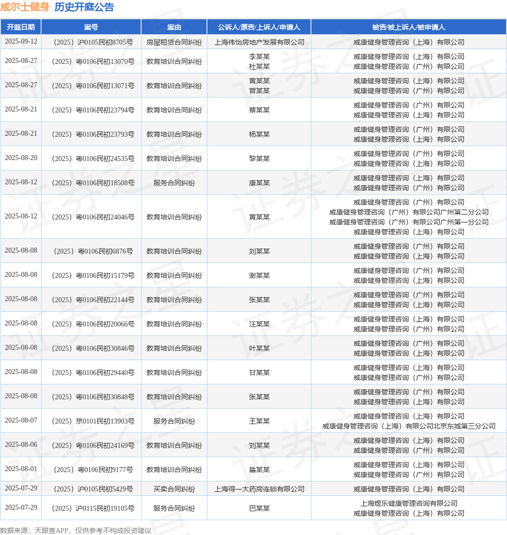Click the 案由 column header

174,27
